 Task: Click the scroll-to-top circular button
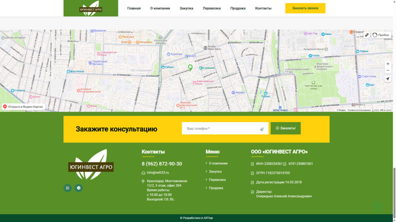pyautogui.click(x=377, y=207)
